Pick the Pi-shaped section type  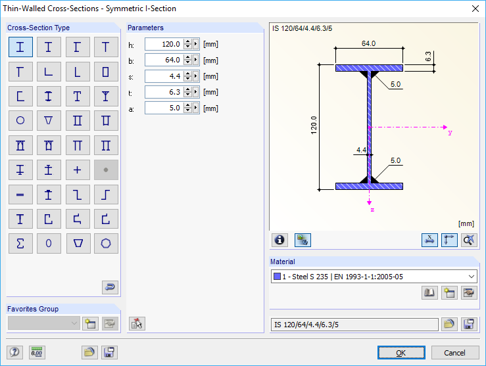pos(78,145)
